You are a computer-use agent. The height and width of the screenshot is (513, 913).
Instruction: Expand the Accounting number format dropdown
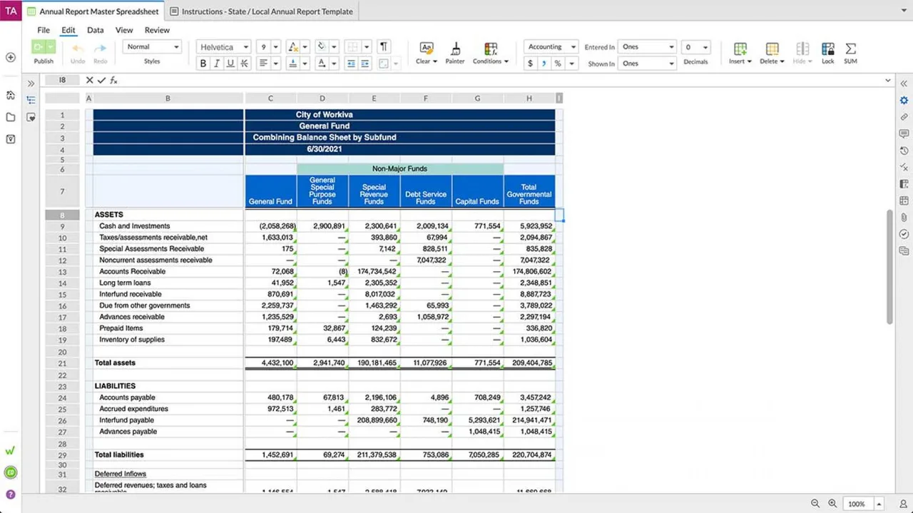(551, 47)
